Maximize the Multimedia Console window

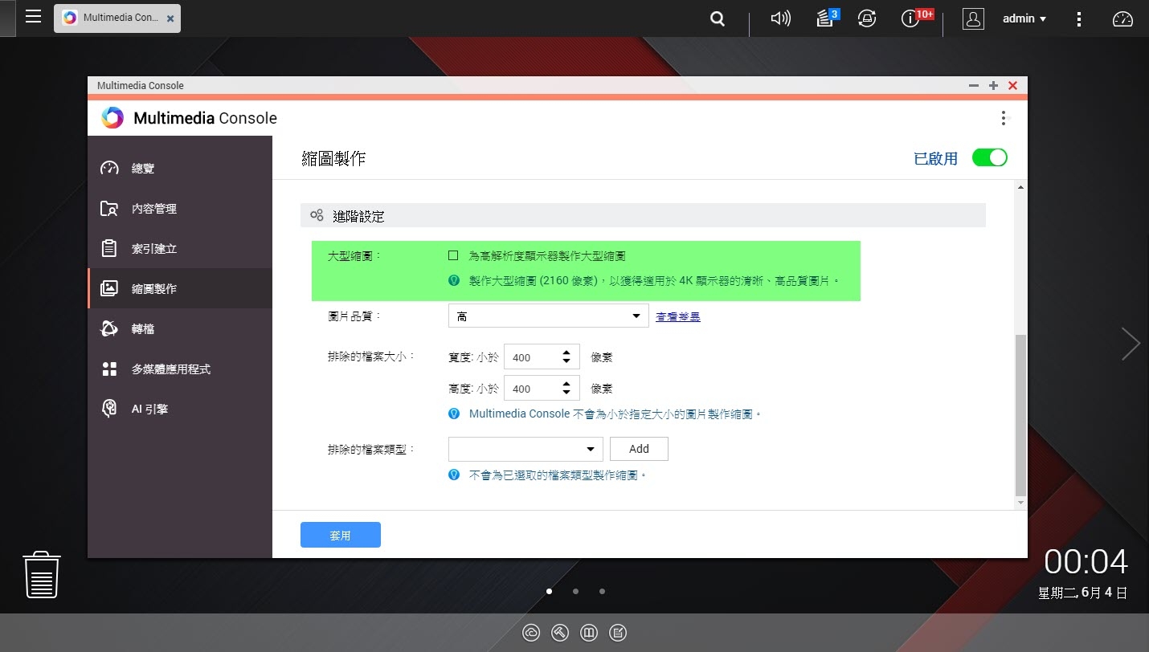point(993,85)
